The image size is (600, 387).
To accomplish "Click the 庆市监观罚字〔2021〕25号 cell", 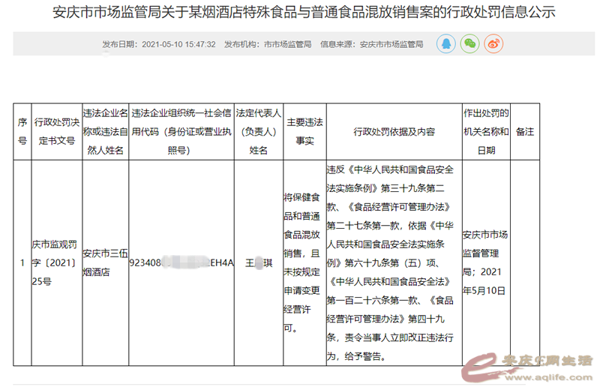I will coord(55,262).
